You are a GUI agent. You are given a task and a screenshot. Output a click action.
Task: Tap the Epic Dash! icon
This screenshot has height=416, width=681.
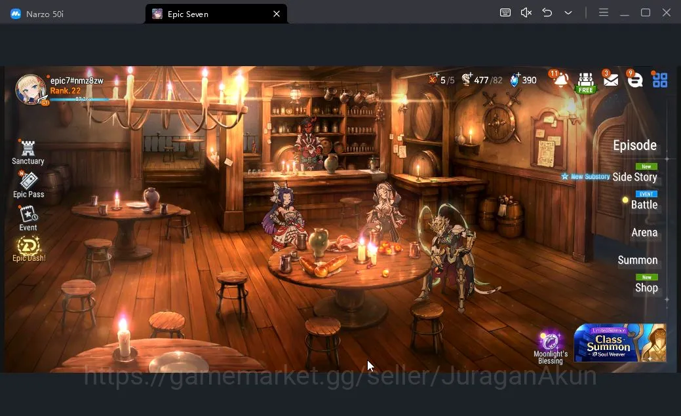click(x=29, y=249)
